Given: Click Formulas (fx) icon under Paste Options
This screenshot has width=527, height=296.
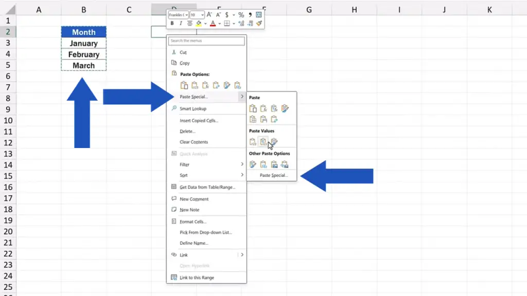Looking at the screenshot, I should click(x=205, y=85).
